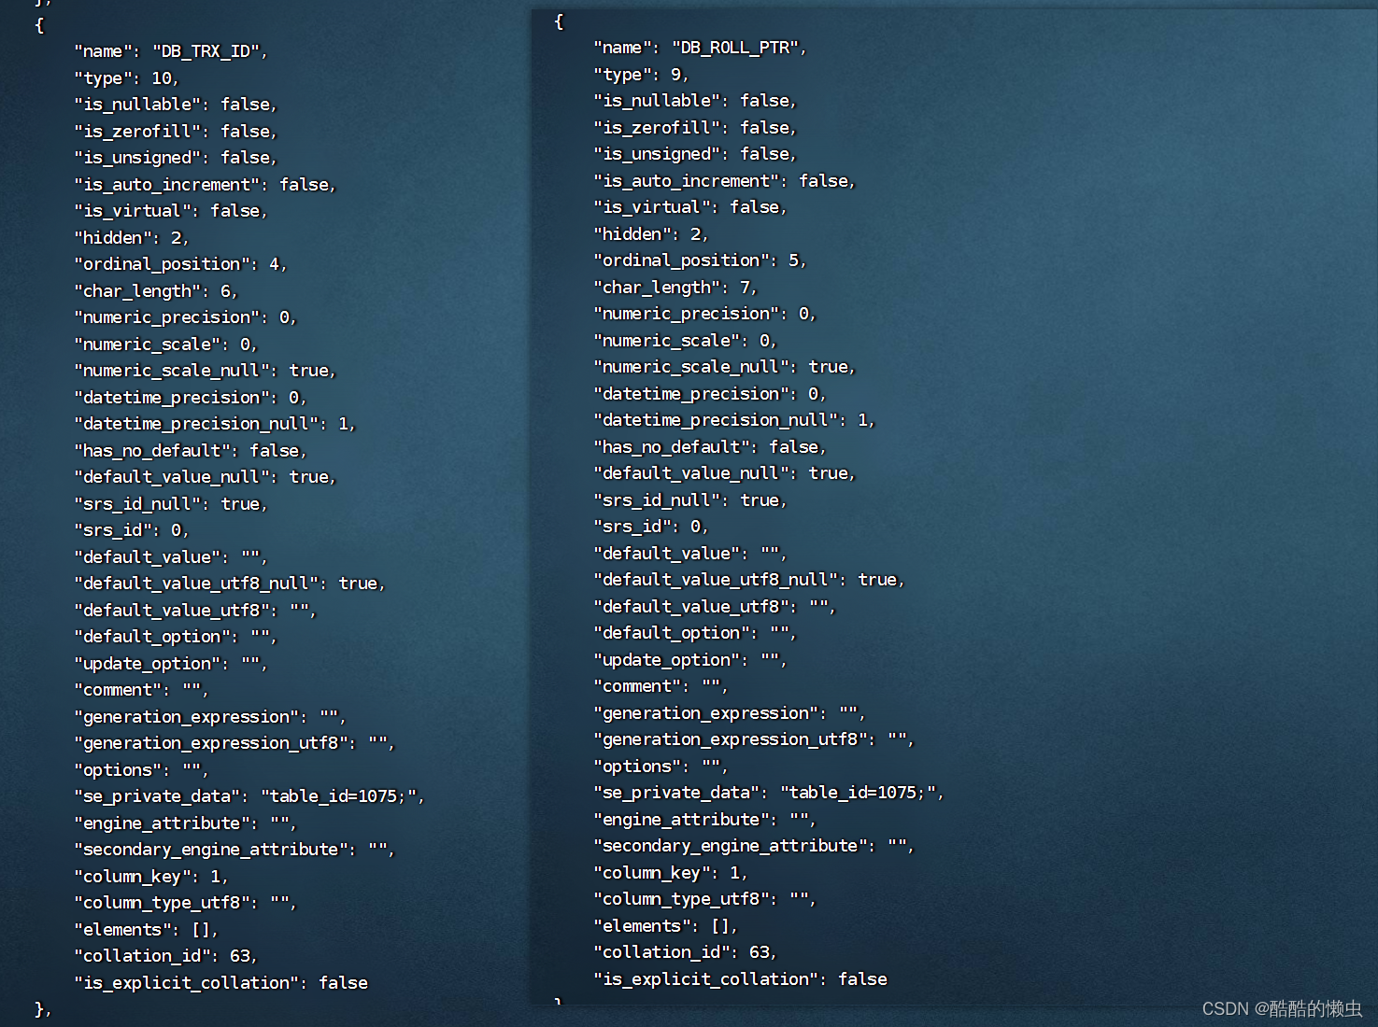Select "datetime_precision_null": 1 in DB_ROLL_PTR block

point(734,420)
